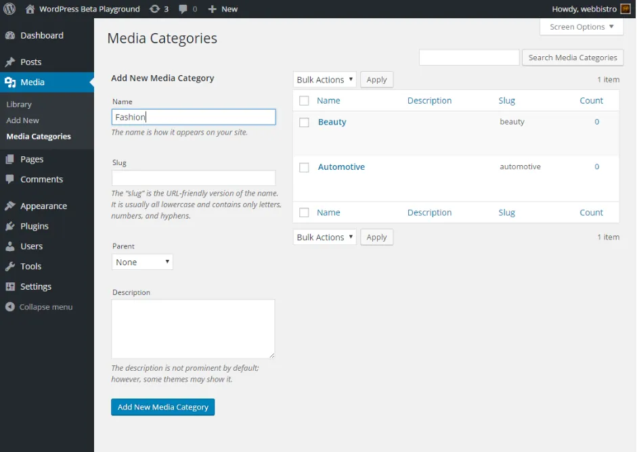Sort by Count in table footer
Screen dimensions: 637x452
(x=591, y=212)
